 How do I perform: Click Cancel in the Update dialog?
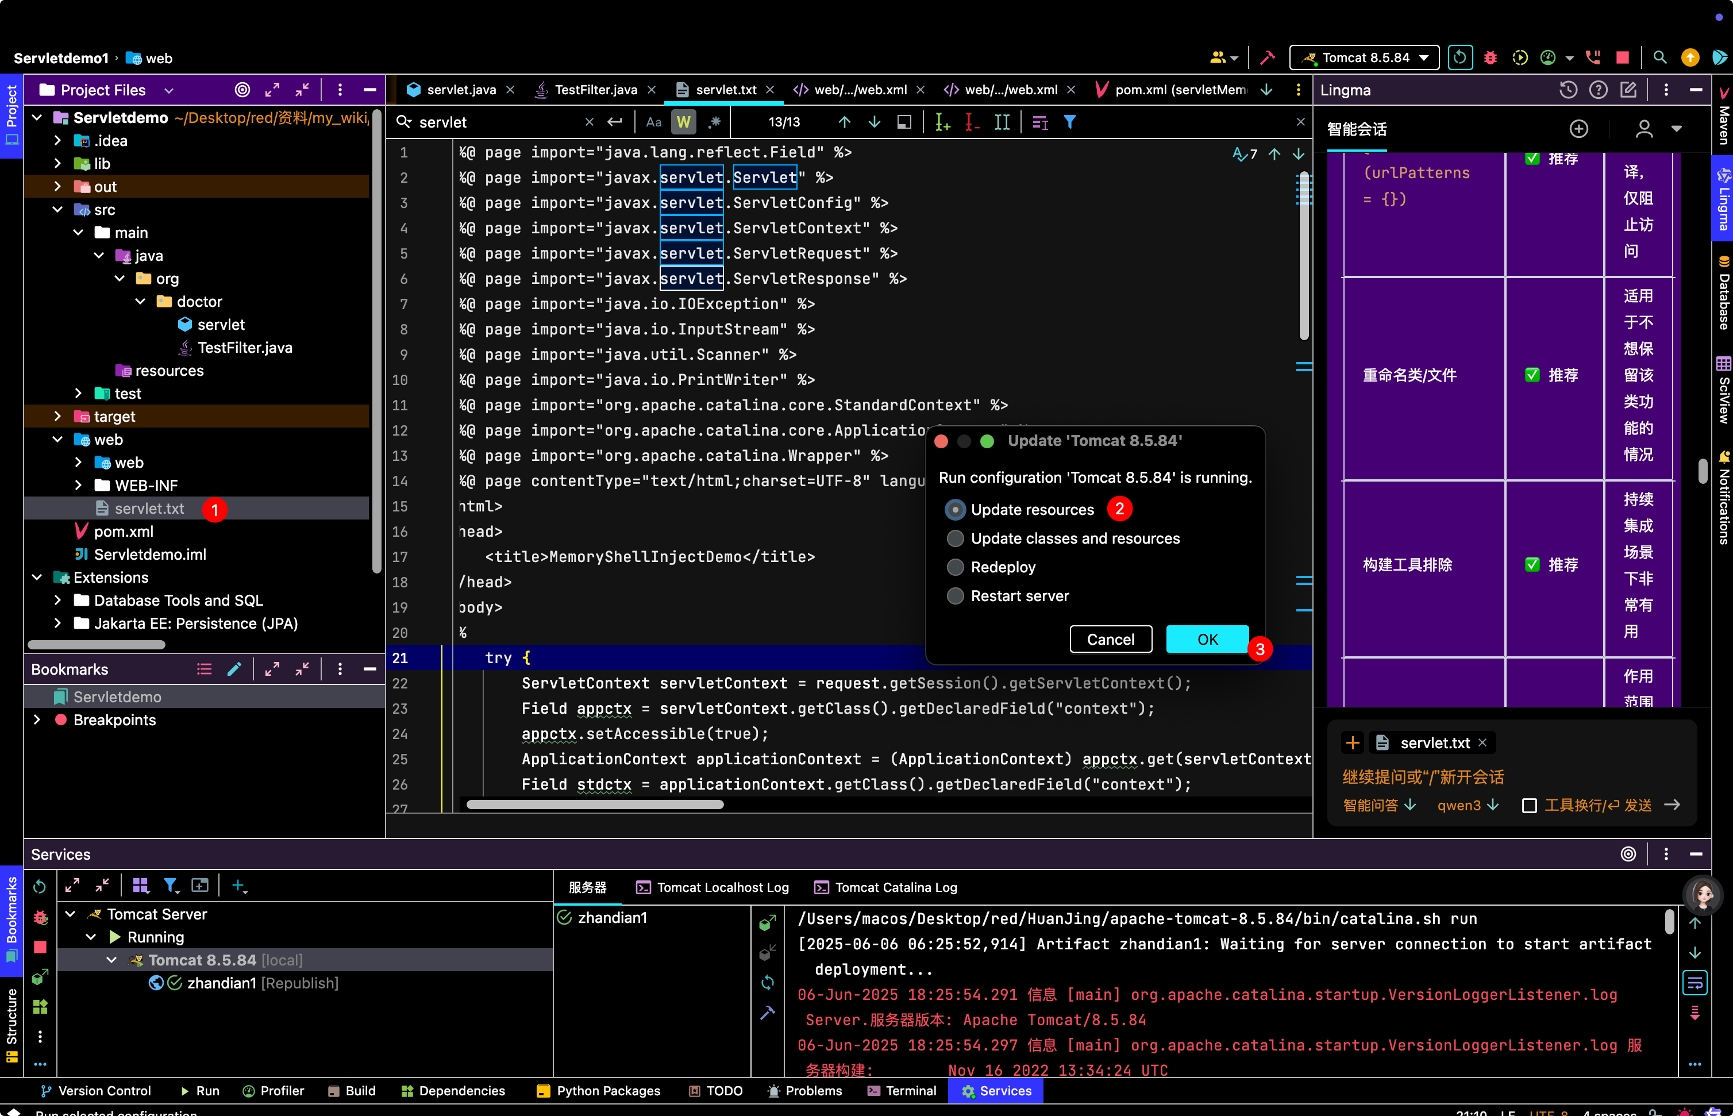[x=1110, y=640]
